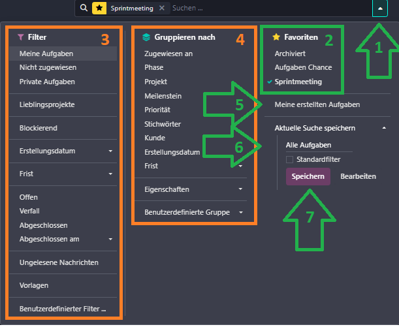
Task: Open Benutzerdefinierter Filter option
Action: [63, 308]
